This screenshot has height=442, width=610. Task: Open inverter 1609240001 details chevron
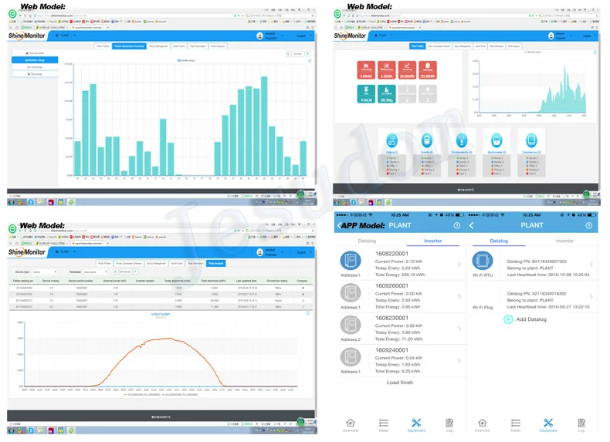pos(459,361)
